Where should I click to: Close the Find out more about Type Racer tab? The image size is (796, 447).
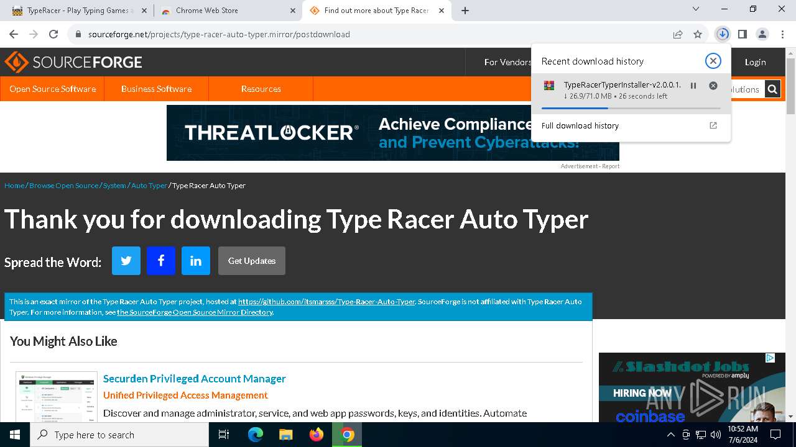click(442, 11)
